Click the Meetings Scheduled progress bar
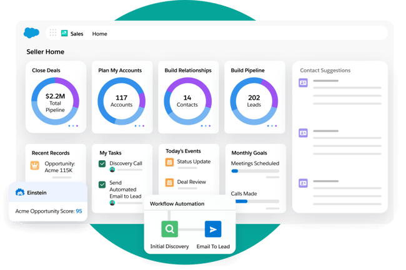406x270 pixels. 255,171
